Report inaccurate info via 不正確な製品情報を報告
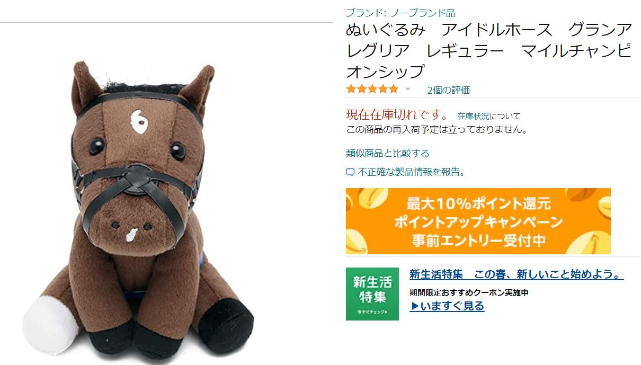The height and width of the screenshot is (365, 641). pos(412,172)
